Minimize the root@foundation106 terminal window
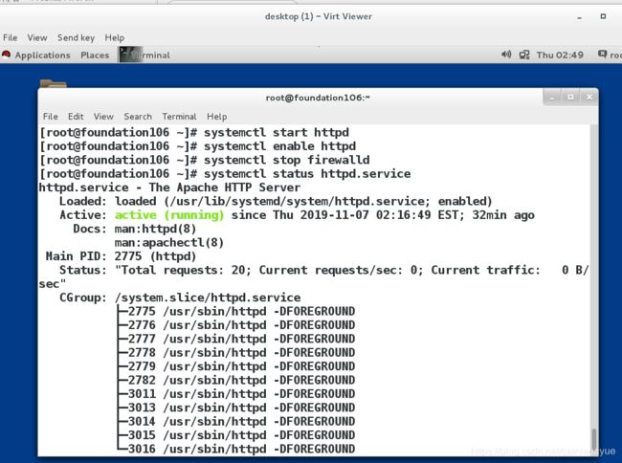Viewport: 622px width, 463px height. click(552, 98)
